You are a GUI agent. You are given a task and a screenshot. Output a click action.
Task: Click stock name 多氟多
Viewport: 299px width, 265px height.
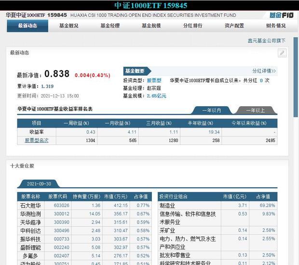(x=30, y=256)
